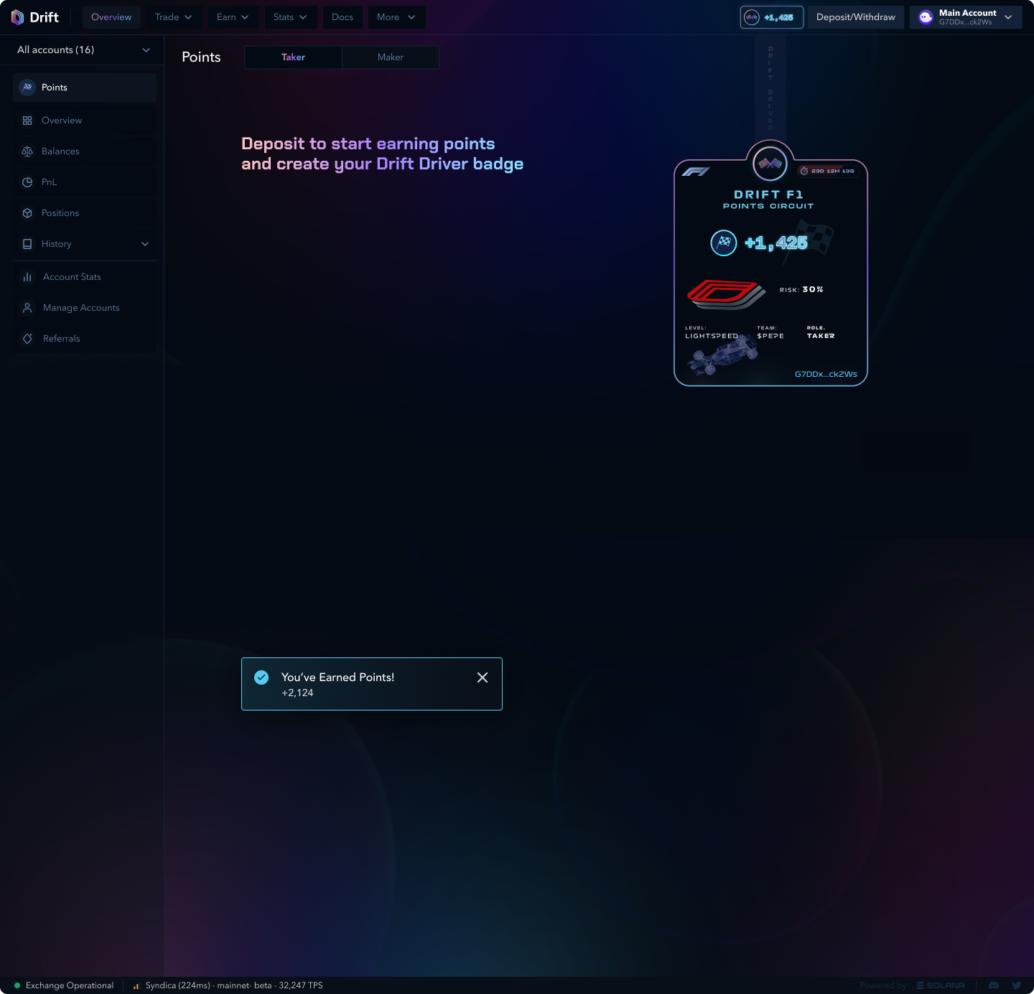Click the Solana logo in footer
Screen dimensions: 1034x994
tap(941, 985)
